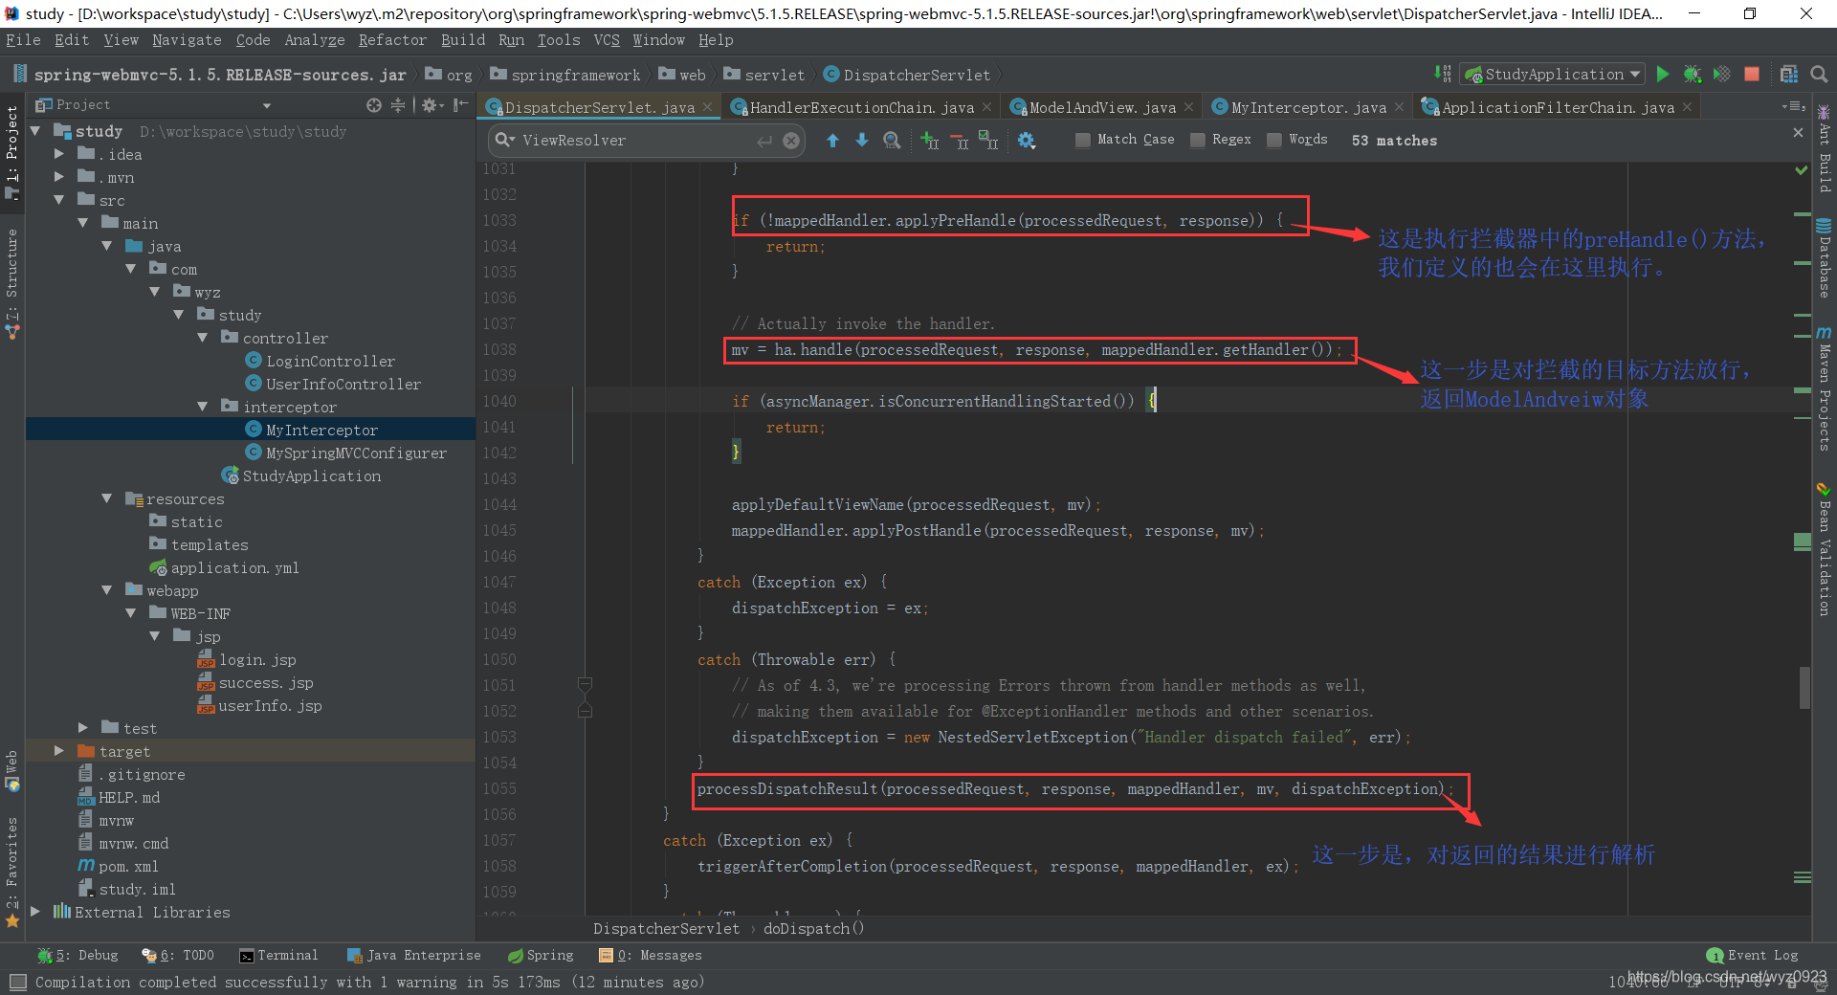The image size is (1837, 995).
Task: Open the Spring tool window
Action: pos(541,955)
